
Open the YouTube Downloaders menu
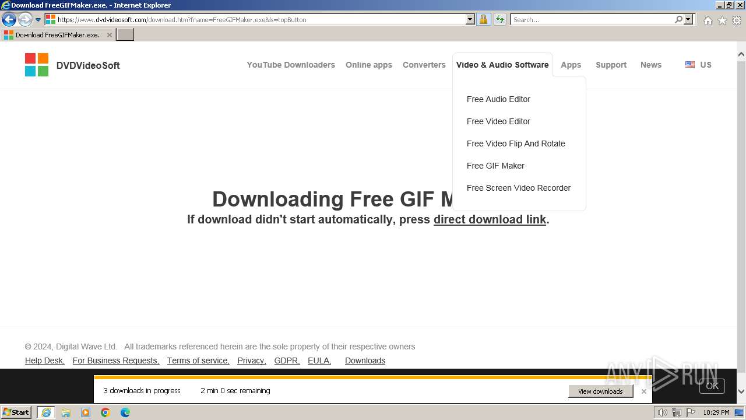(291, 65)
